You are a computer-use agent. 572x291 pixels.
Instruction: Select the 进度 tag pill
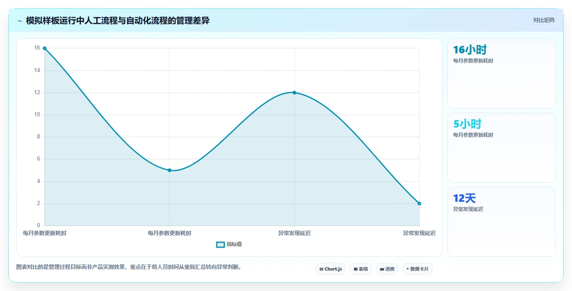pyautogui.click(x=387, y=269)
